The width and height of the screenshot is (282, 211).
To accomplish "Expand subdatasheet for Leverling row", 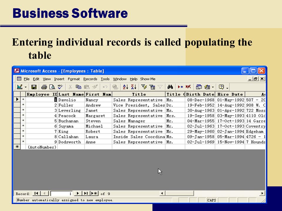I will point(23,110).
